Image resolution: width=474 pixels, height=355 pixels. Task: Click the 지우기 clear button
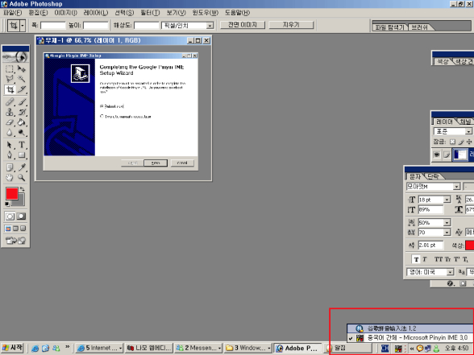pyautogui.click(x=291, y=25)
